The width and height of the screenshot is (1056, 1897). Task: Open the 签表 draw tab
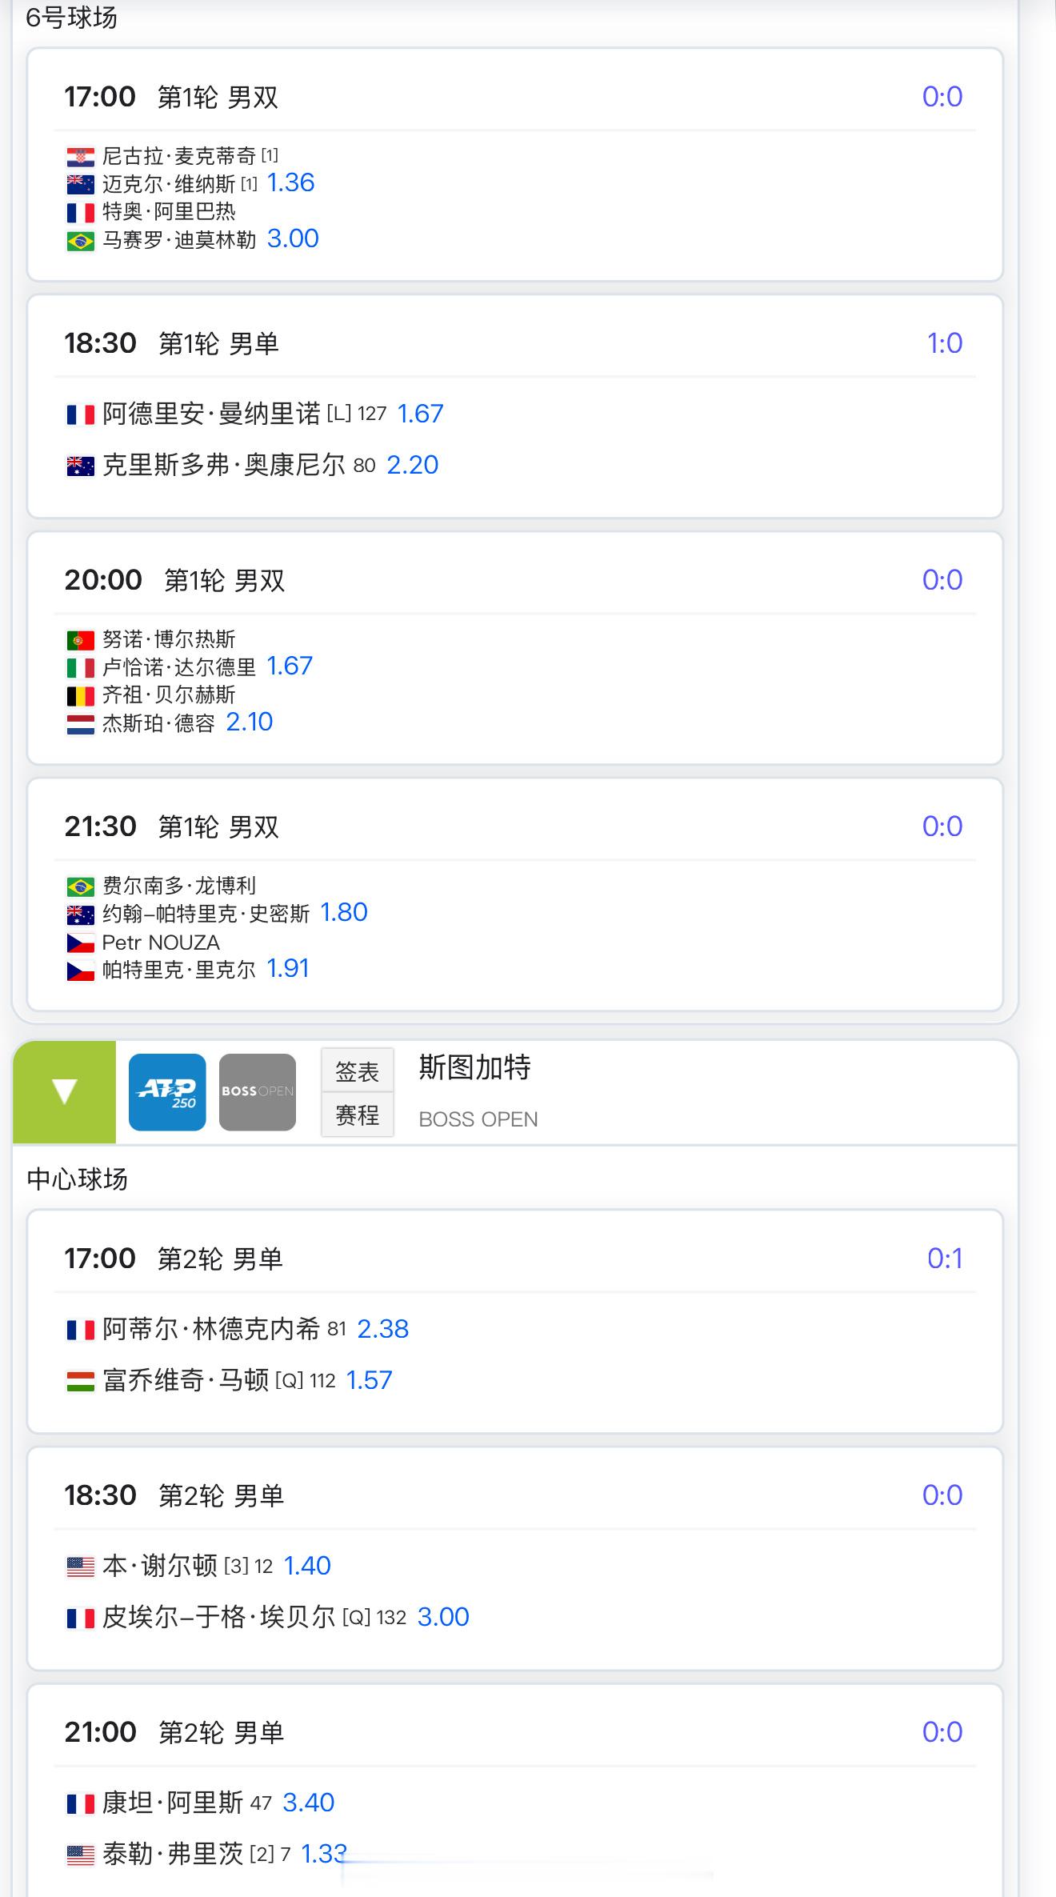(x=358, y=1071)
